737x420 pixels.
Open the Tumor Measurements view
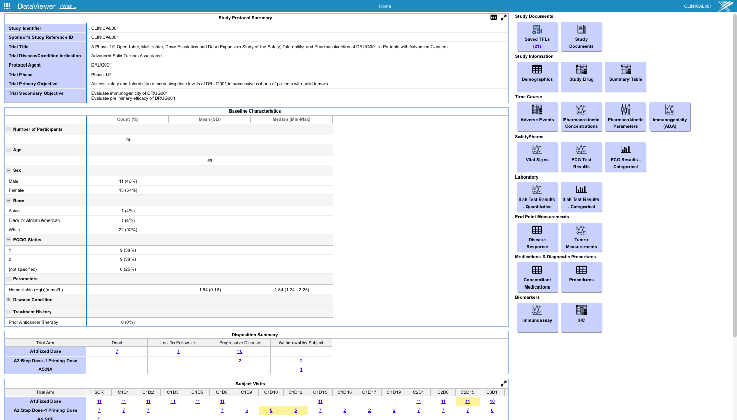pos(581,237)
